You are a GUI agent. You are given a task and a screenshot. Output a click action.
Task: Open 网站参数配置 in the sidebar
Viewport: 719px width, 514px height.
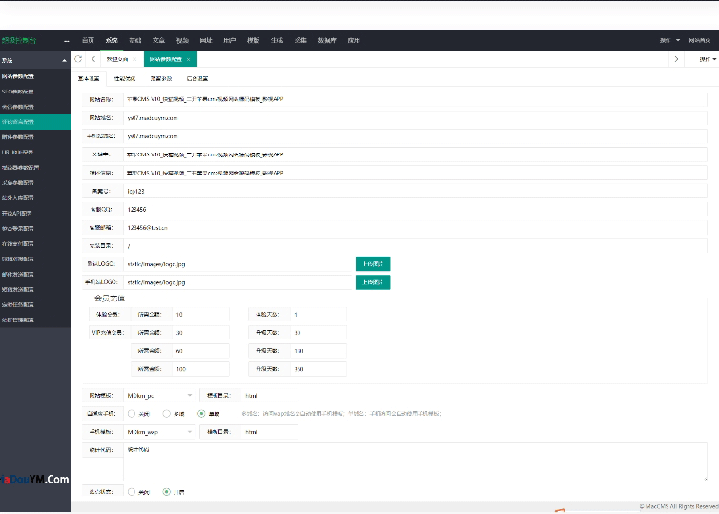coord(18,76)
